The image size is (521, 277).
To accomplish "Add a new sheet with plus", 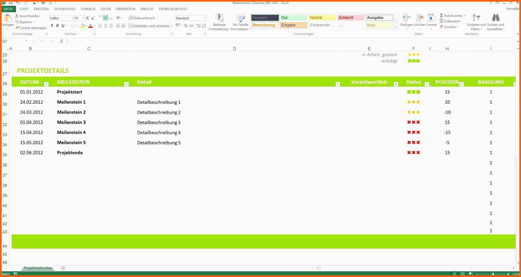I will (63, 268).
